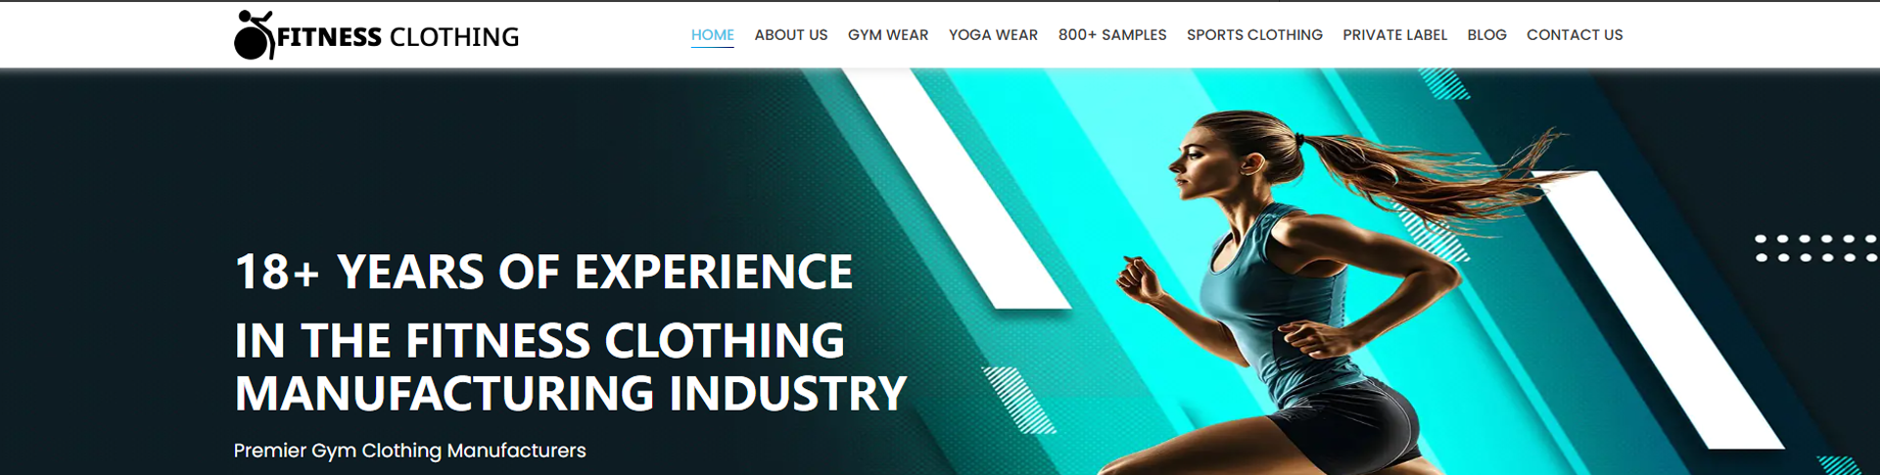
Task: Click the IN THE FITNESS CLOTHING text line
Action: click(540, 341)
